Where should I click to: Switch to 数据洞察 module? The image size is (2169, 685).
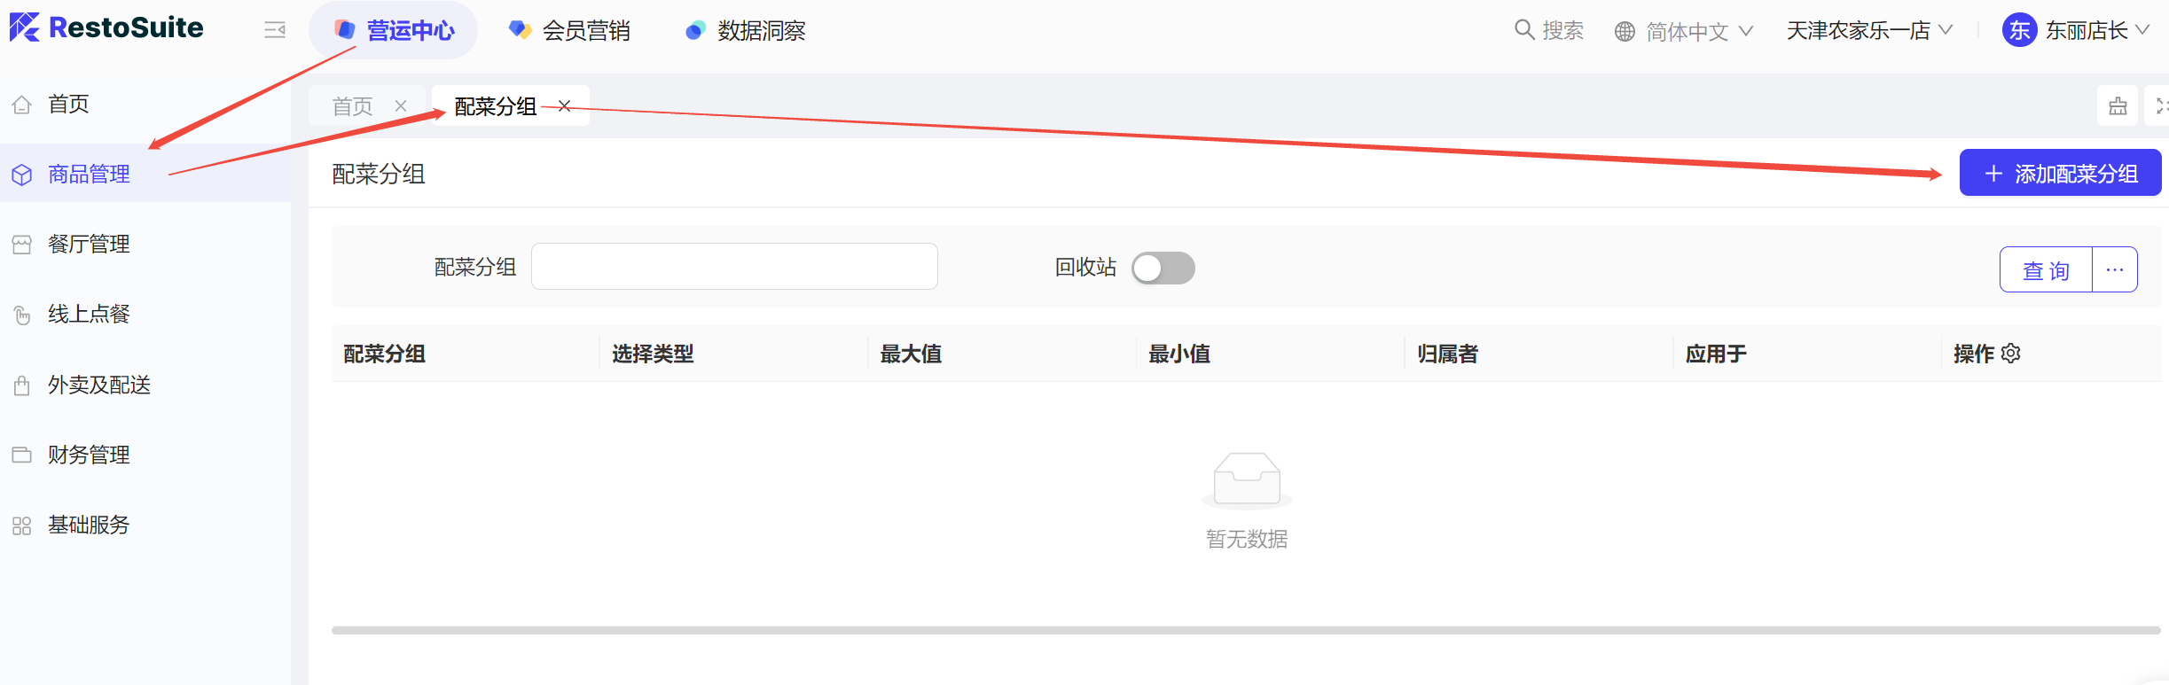[x=745, y=31]
